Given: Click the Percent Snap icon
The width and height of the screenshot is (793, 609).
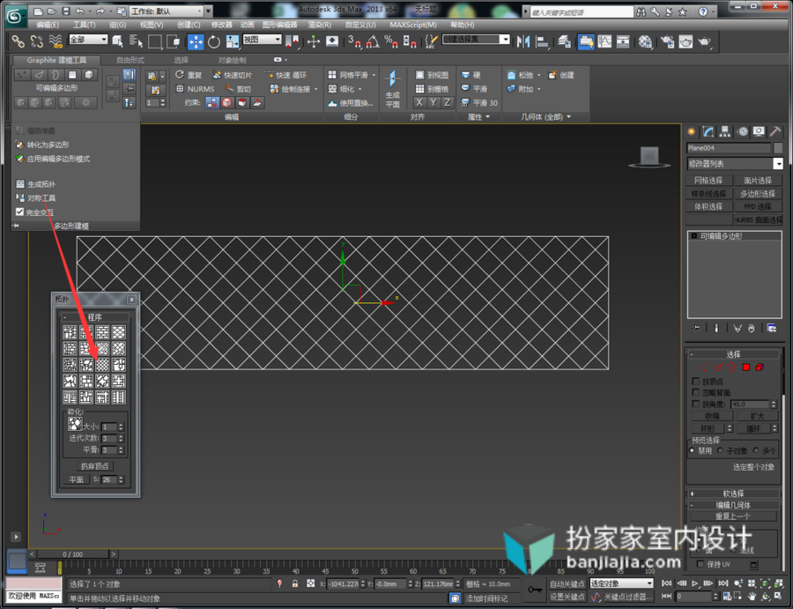Looking at the screenshot, I should 391,41.
